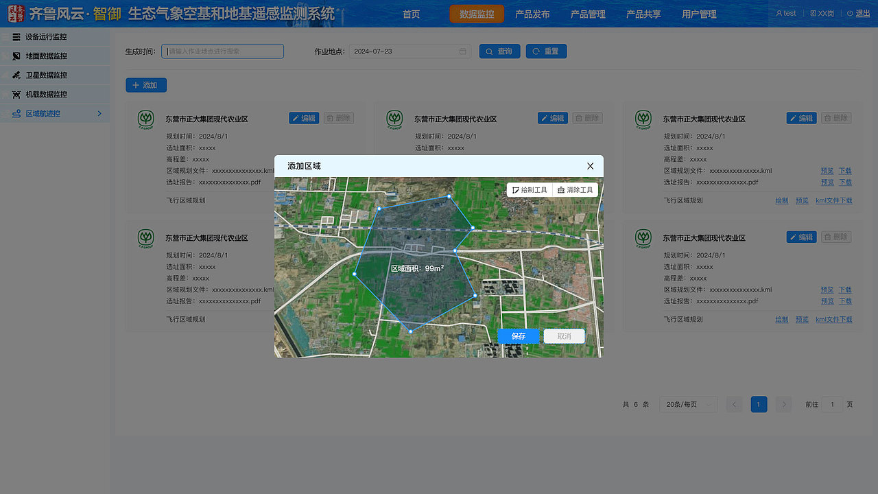Click the calendar icon in the date field
This screenshot has width=878, height=494.
point(463,51)
